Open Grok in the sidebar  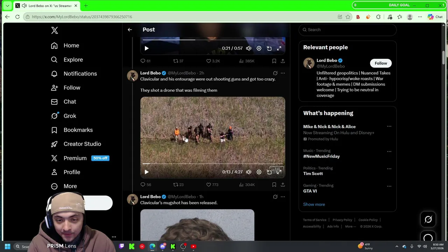[x=63, y=116]
